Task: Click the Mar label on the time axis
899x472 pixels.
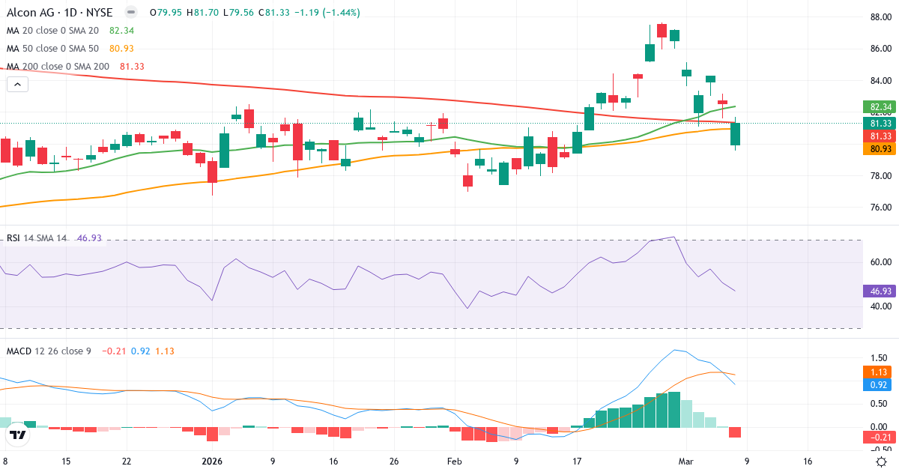Action: pos(685,462)
